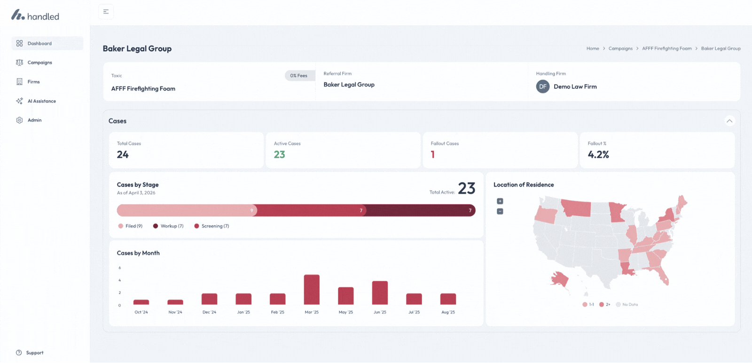Go to Home via breadcrumb
This screenshot has width=752, height=363.
click(x=593, y=48)
